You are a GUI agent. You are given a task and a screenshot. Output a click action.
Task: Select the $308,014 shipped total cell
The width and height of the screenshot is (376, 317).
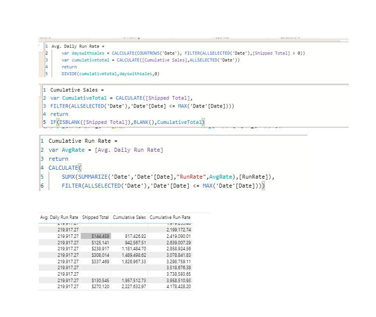click(100, 255)
